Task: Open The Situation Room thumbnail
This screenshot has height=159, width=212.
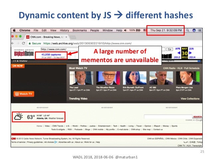Action: tap(108, 78)
